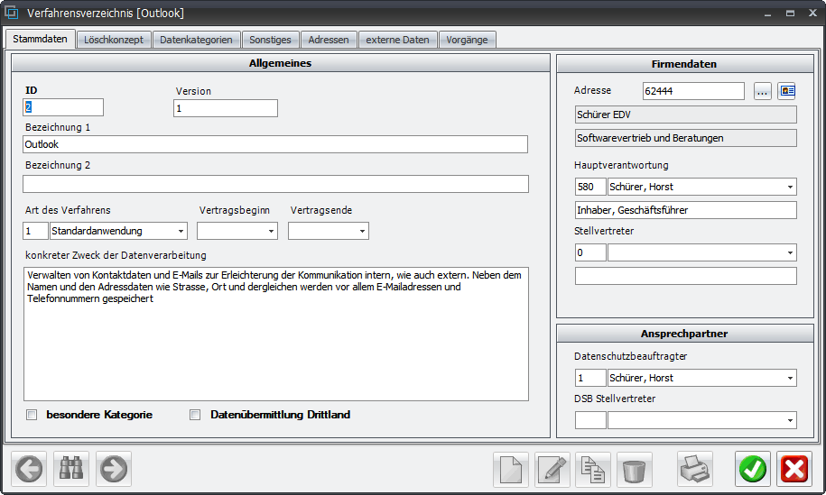826x495 pixels.
Task: Print using the printer icon
Action: [695, 469]
